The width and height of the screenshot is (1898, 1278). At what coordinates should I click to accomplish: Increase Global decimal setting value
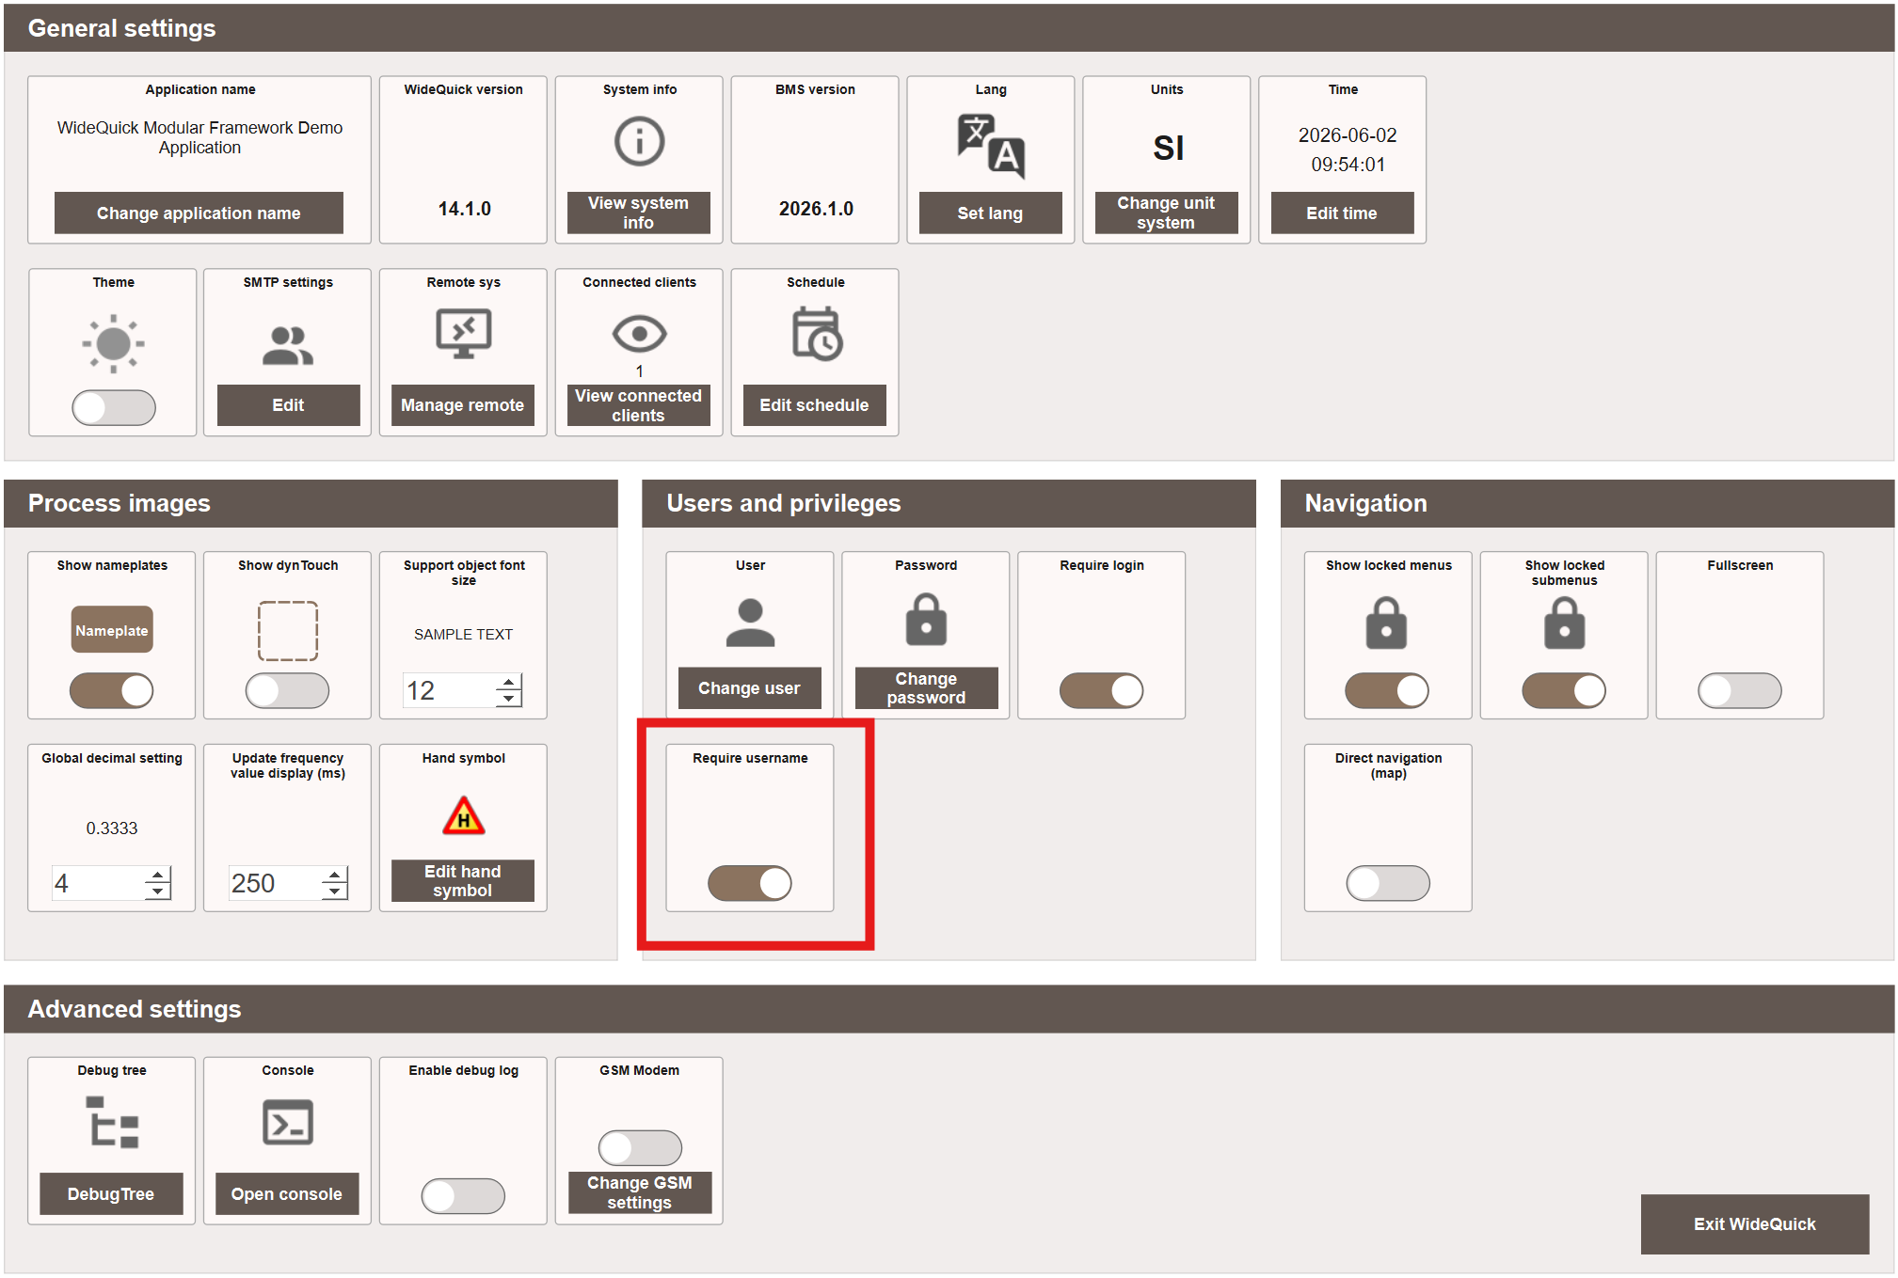158,875
